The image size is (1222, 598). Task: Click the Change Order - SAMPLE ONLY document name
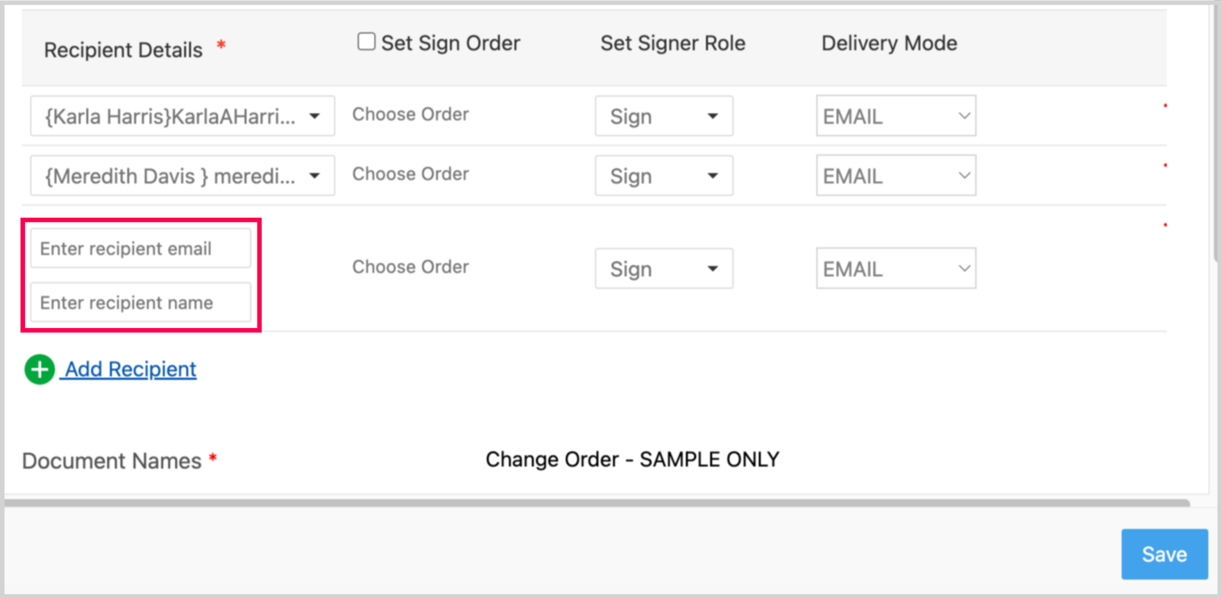click(x=632, y=459)
